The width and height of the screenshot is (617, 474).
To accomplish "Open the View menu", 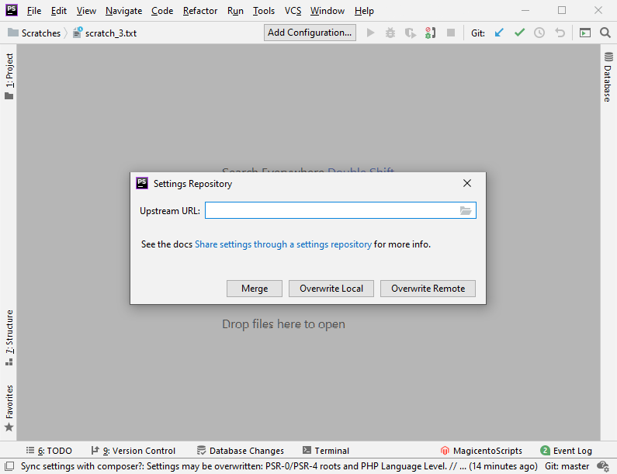I will coord(86,11).
